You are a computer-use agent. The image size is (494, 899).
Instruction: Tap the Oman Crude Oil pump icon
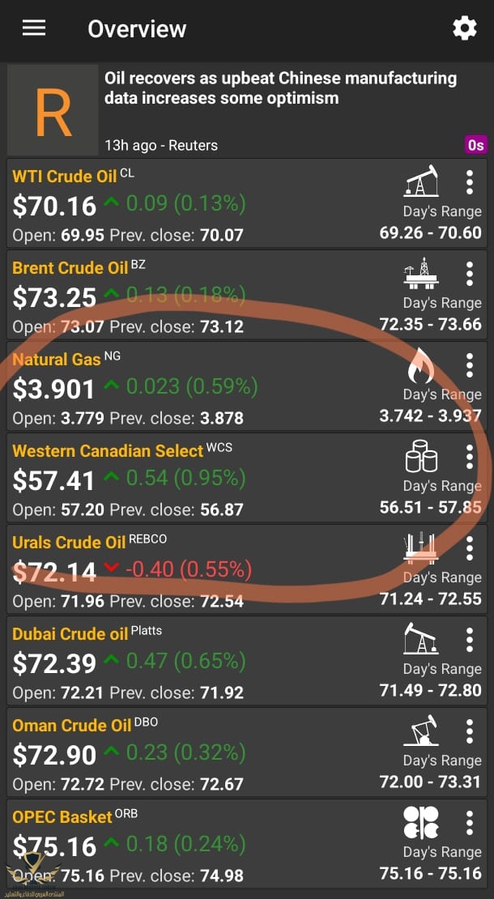tap(420, 731)
